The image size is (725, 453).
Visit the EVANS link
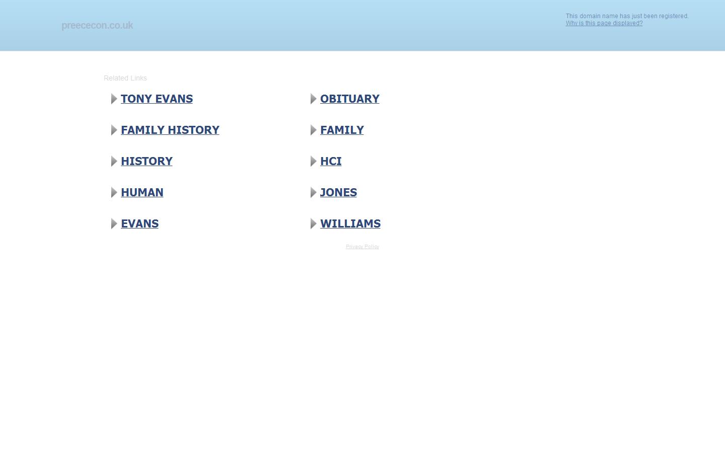click(139, 223)
